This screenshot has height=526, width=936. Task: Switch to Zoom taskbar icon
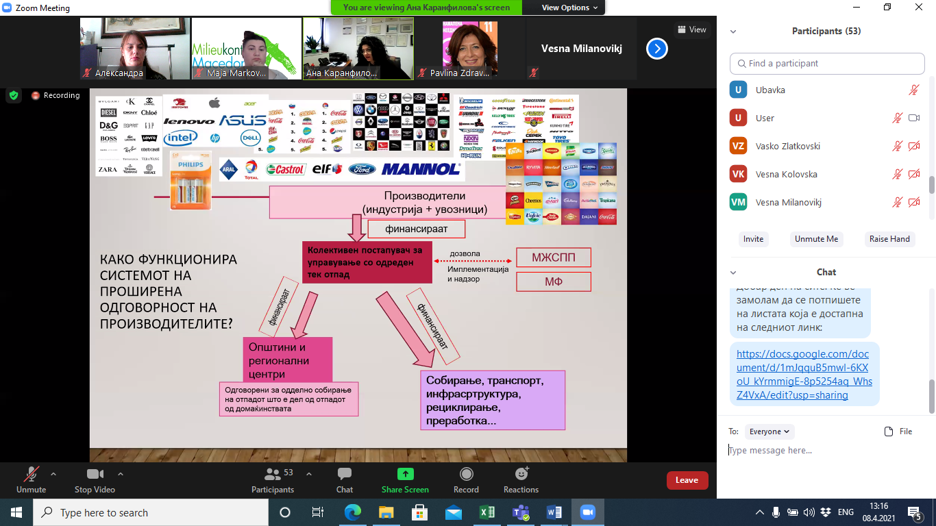587,512
